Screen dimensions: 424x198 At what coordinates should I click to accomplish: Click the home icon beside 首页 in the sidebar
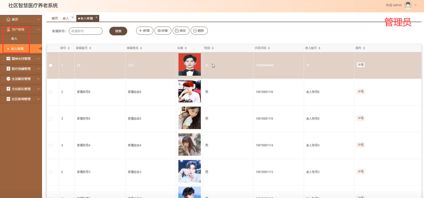click(x=8, y=19)
